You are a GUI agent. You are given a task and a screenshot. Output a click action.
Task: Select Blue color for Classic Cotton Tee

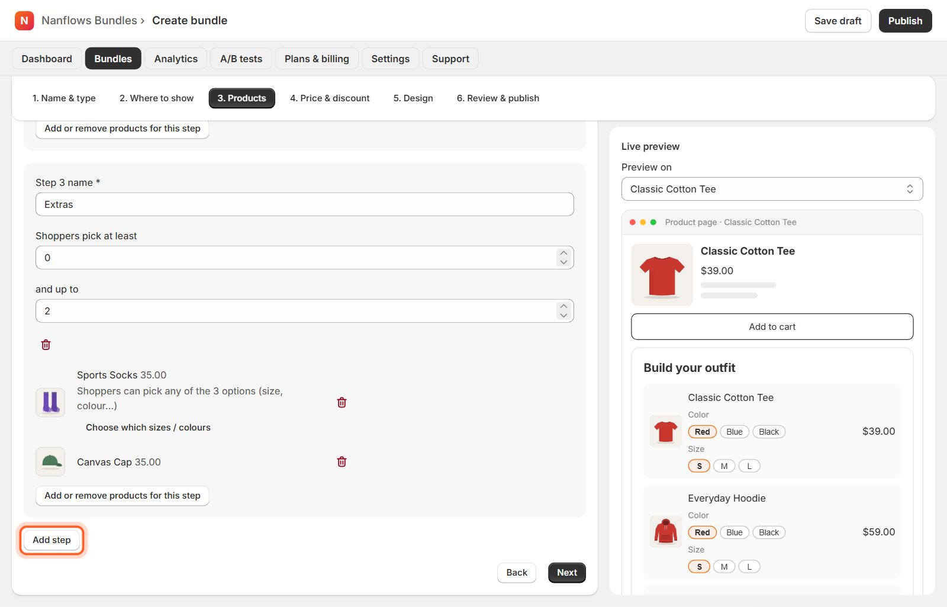click(735, 432)
